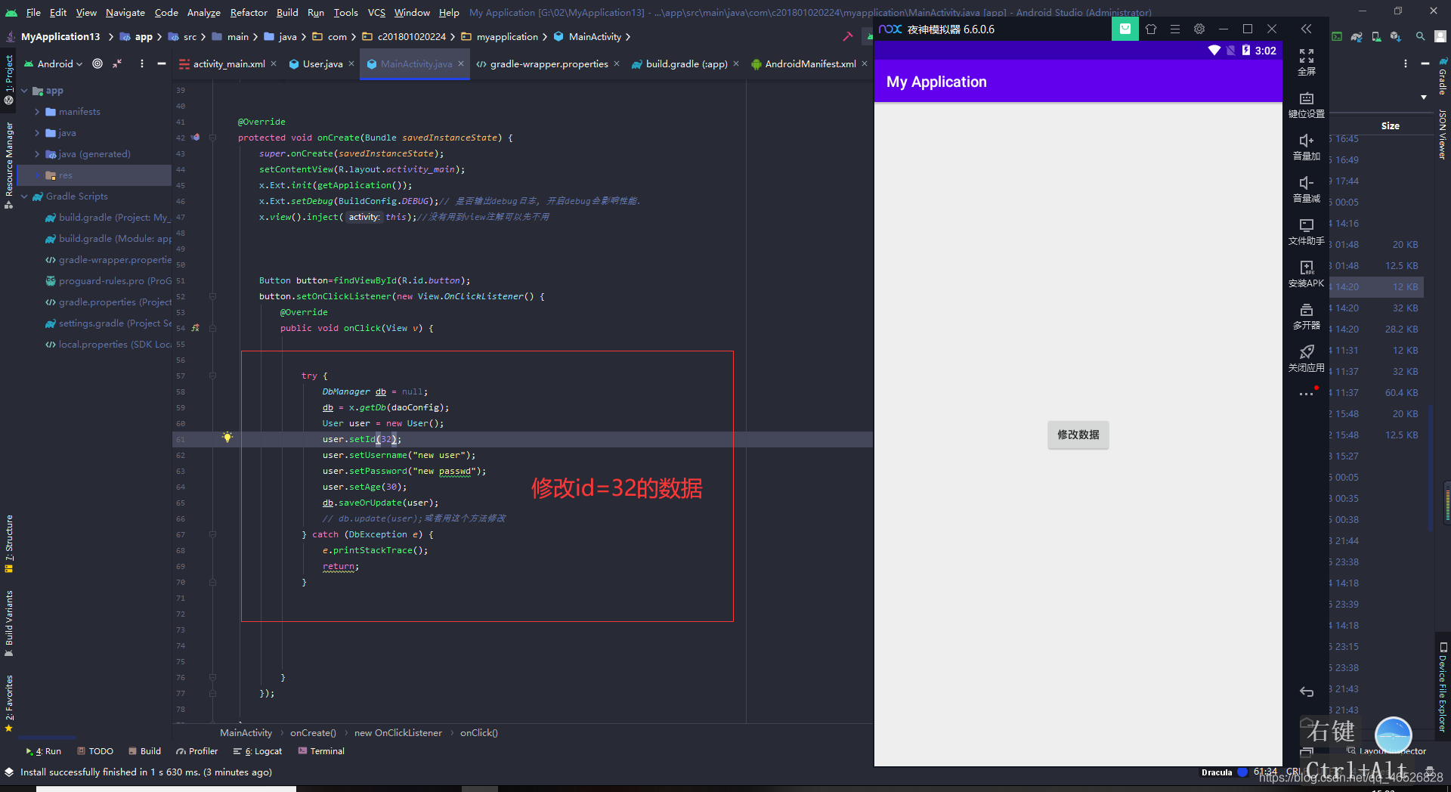Click Nox Android back arrow icon
Image resolution: width=1451 pixels, height=792 pixels.
[x=1306, y=691]
